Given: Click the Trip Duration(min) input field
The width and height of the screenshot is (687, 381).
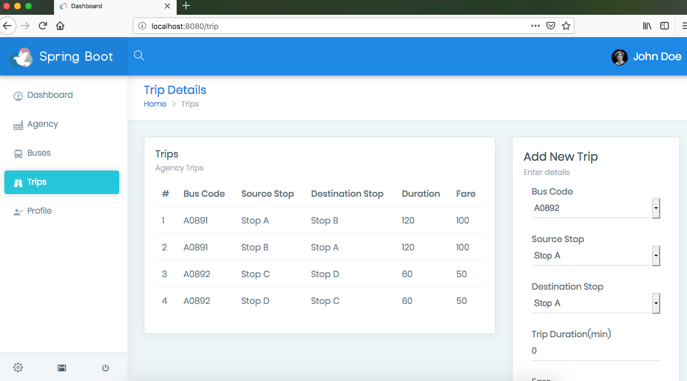Looking at the screenshot, I should click(596, 351).
